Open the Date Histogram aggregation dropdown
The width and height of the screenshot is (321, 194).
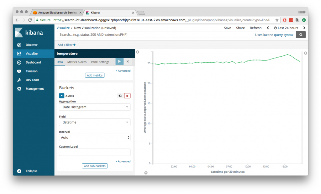[x=95, y=107]
